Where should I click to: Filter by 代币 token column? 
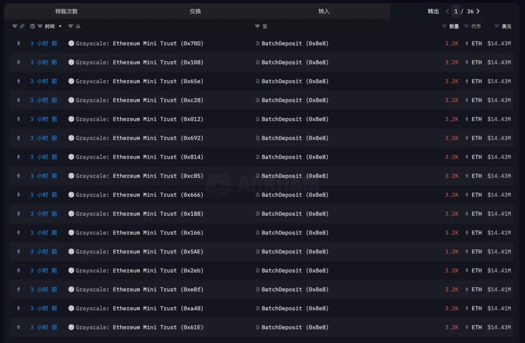click(467, 26)
